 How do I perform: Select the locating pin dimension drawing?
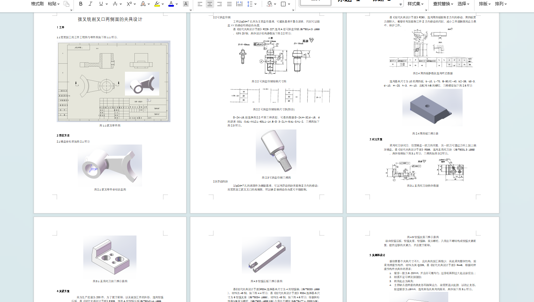pos(276,56)
